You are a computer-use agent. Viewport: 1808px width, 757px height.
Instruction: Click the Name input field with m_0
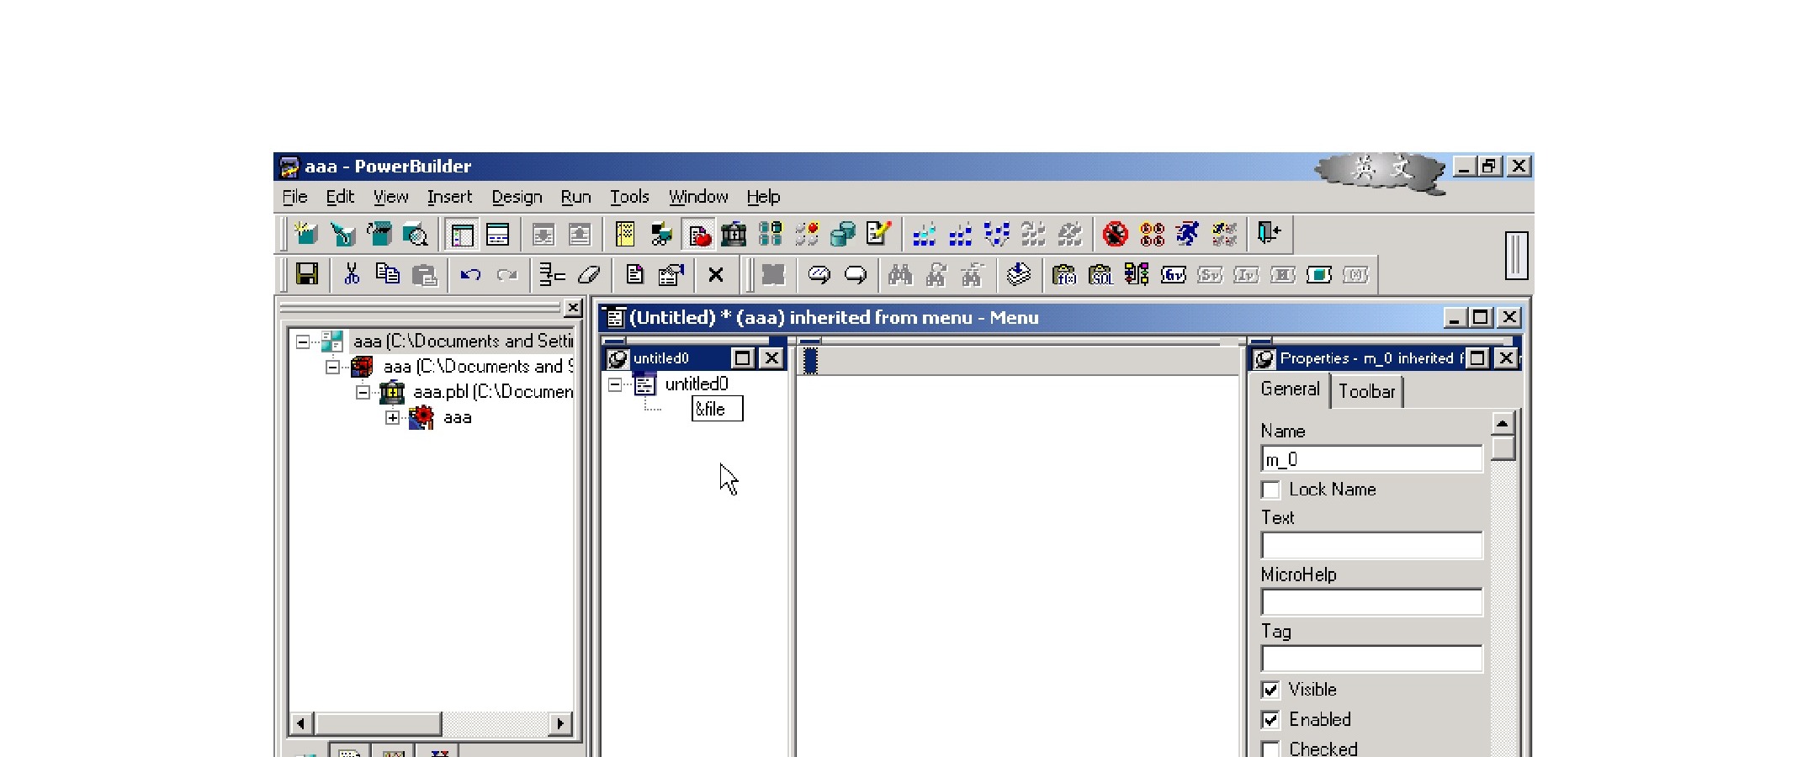1371,459
